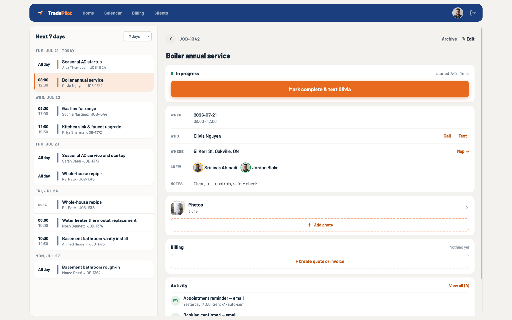512x320 pixels.
Task: Click the address 51 Kerr St, Oakville, ON
Action: [x=216, y=151]
